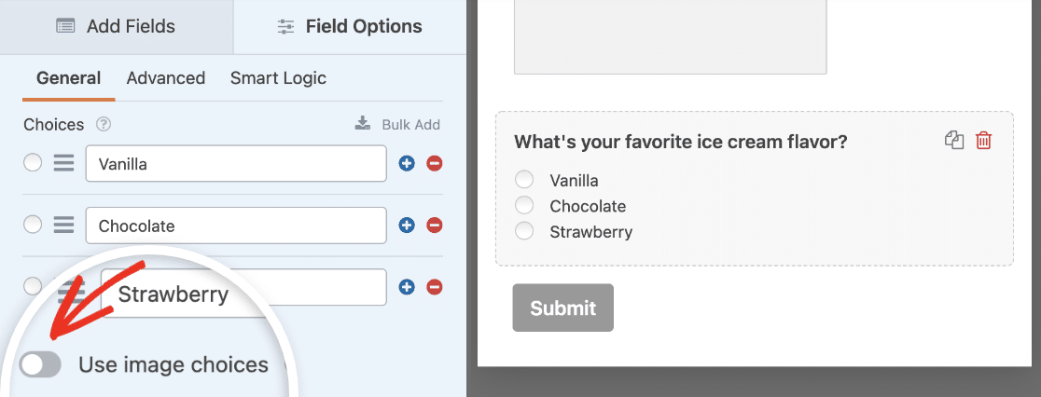This screenshot has height=397, width=1041.
Task: Click the plus icon beside Vanilla choice
Action: 407,164
